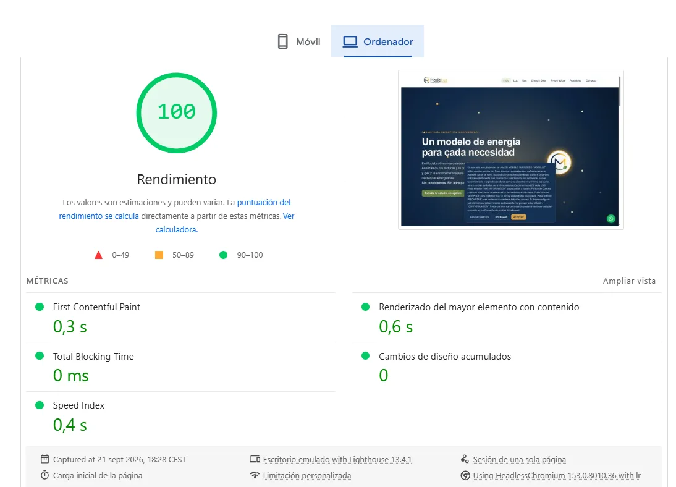
Task: Click the '90–100' legend range text
Action: click(x=250, y=255)
